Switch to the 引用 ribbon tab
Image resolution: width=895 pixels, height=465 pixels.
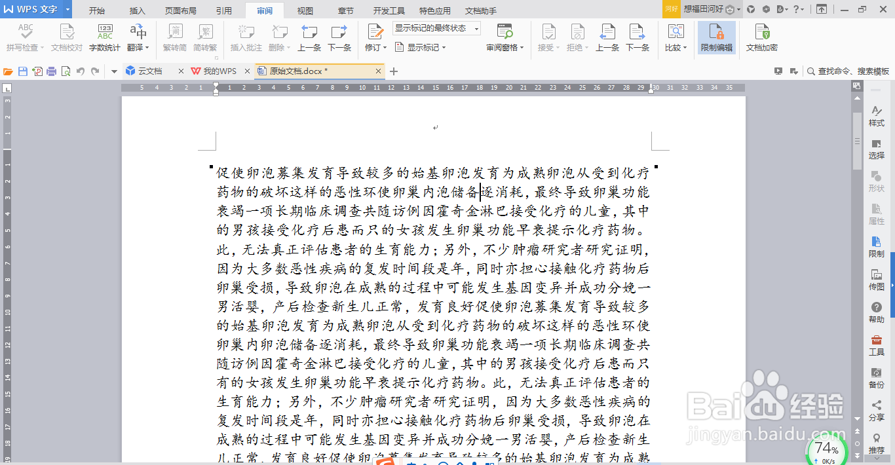tap(223, 10)
